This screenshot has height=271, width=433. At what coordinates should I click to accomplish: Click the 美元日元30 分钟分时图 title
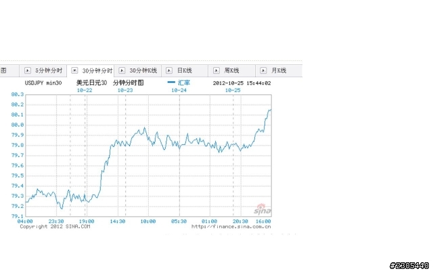point(110,83)
